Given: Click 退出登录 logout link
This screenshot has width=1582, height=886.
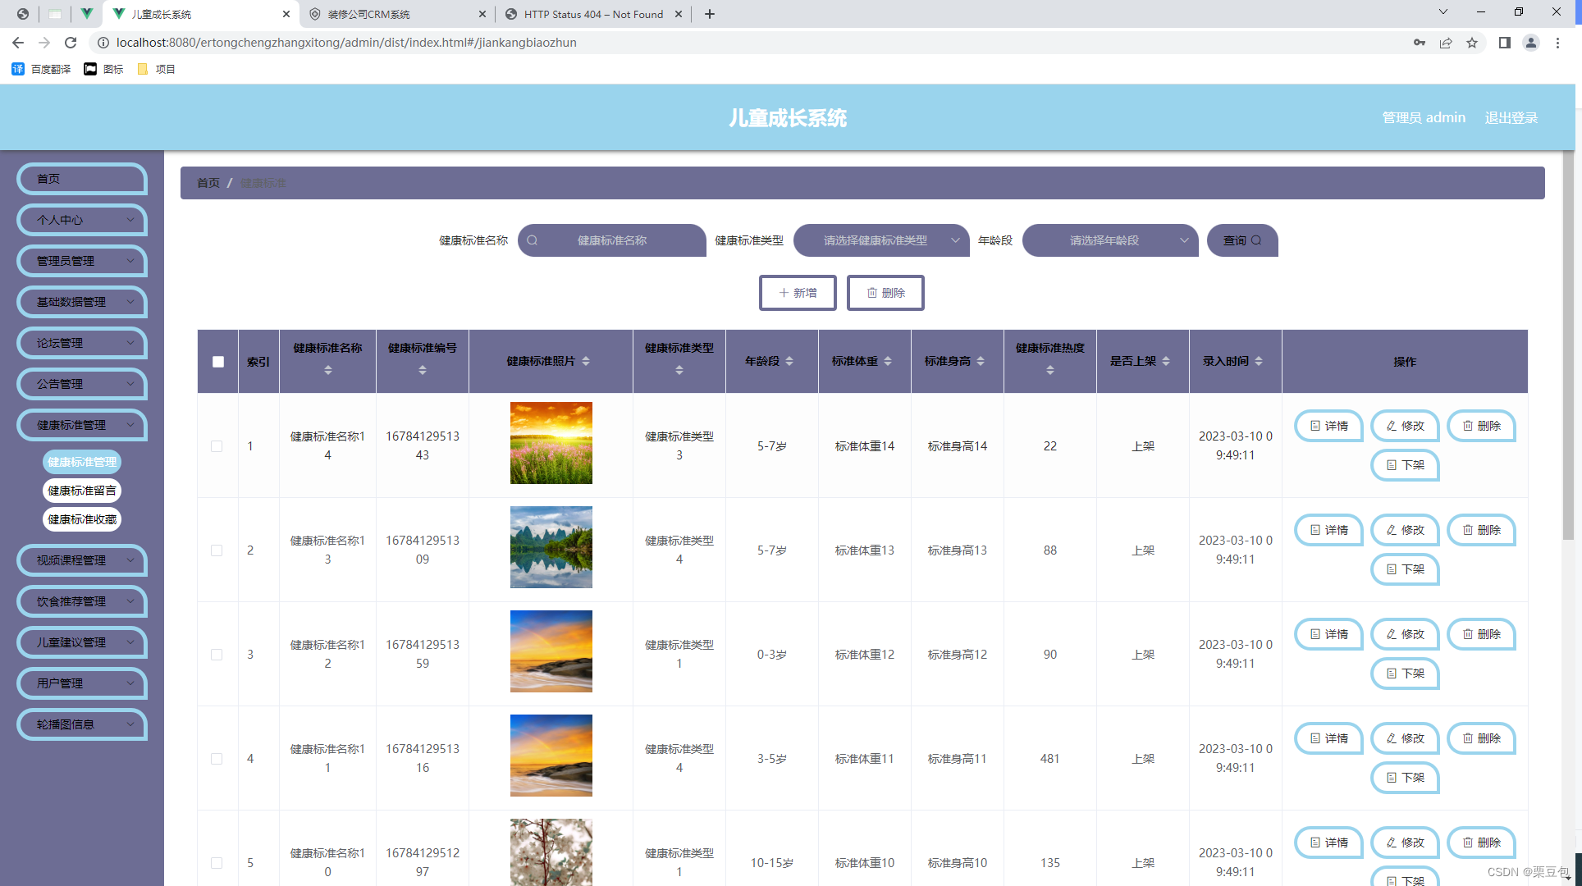Looking at the screenshot, I should coord(1511,117).
